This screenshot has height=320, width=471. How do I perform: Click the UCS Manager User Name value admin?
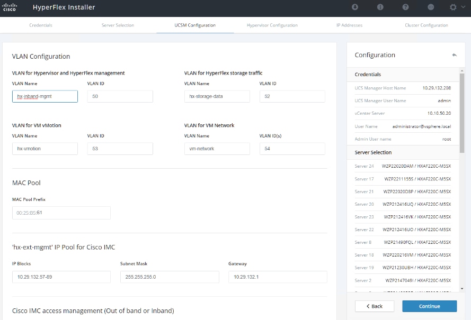(x=445, y=100)
